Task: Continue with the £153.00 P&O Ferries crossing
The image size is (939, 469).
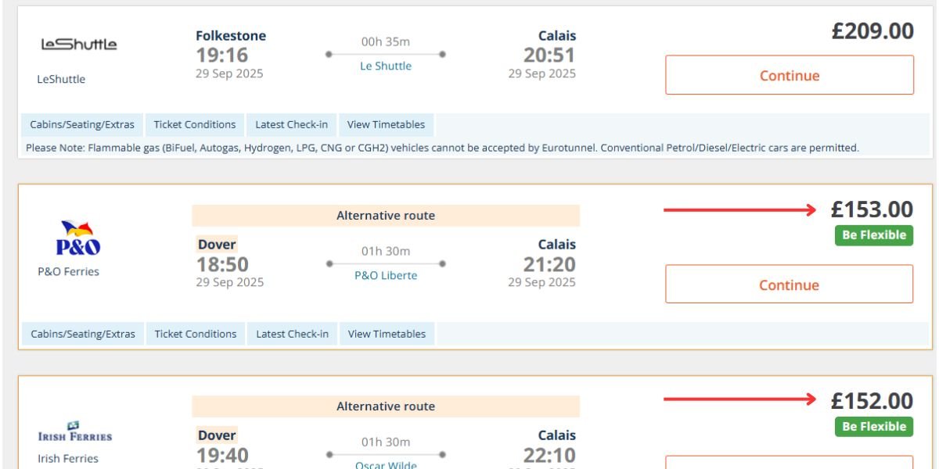Action: point(789,285)
